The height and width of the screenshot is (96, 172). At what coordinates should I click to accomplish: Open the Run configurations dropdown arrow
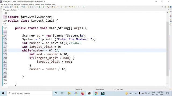click(41, 7)
